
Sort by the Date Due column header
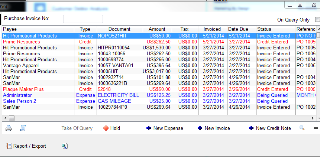(x=242, y=29)
